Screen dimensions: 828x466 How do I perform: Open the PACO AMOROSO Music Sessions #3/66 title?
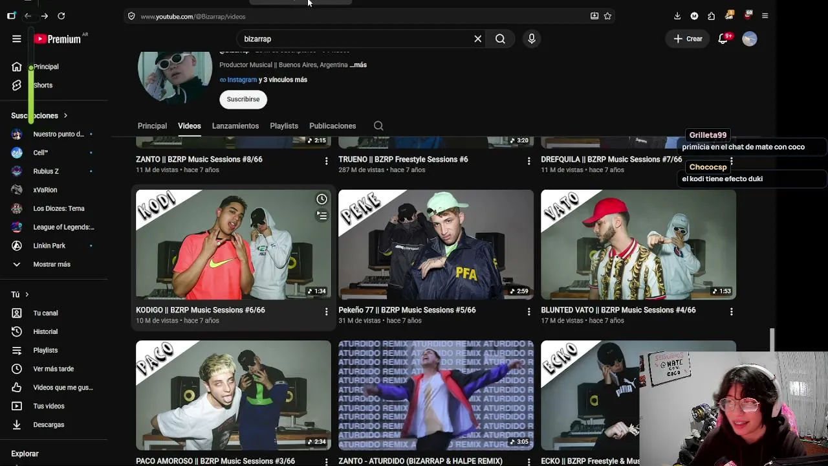click(215, 461)
